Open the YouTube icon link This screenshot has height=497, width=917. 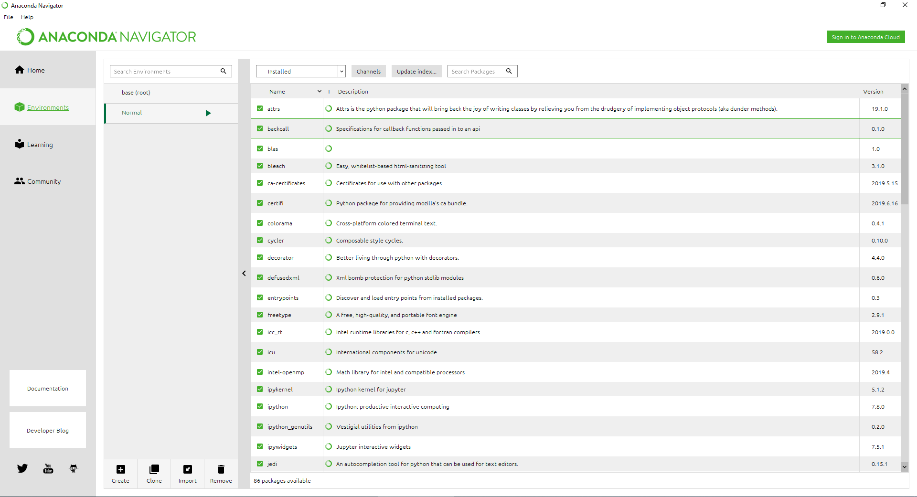pos(48,468)
